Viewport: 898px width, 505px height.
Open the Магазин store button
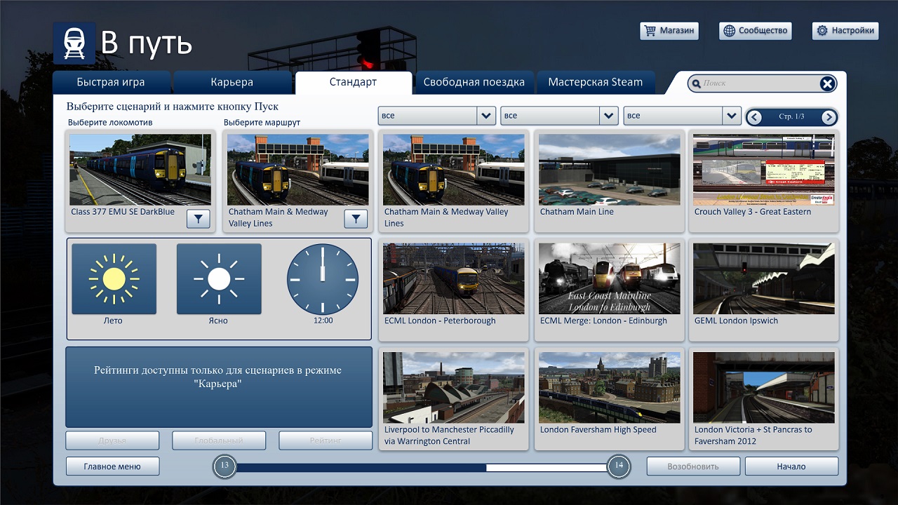[x=669, y=31]
